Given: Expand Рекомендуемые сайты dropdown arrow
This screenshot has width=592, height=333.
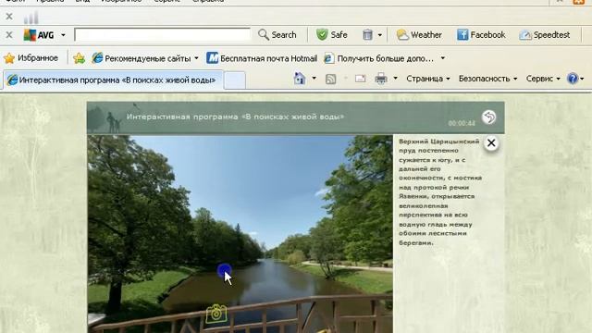Looking at the screenshot, I should 196,58.
